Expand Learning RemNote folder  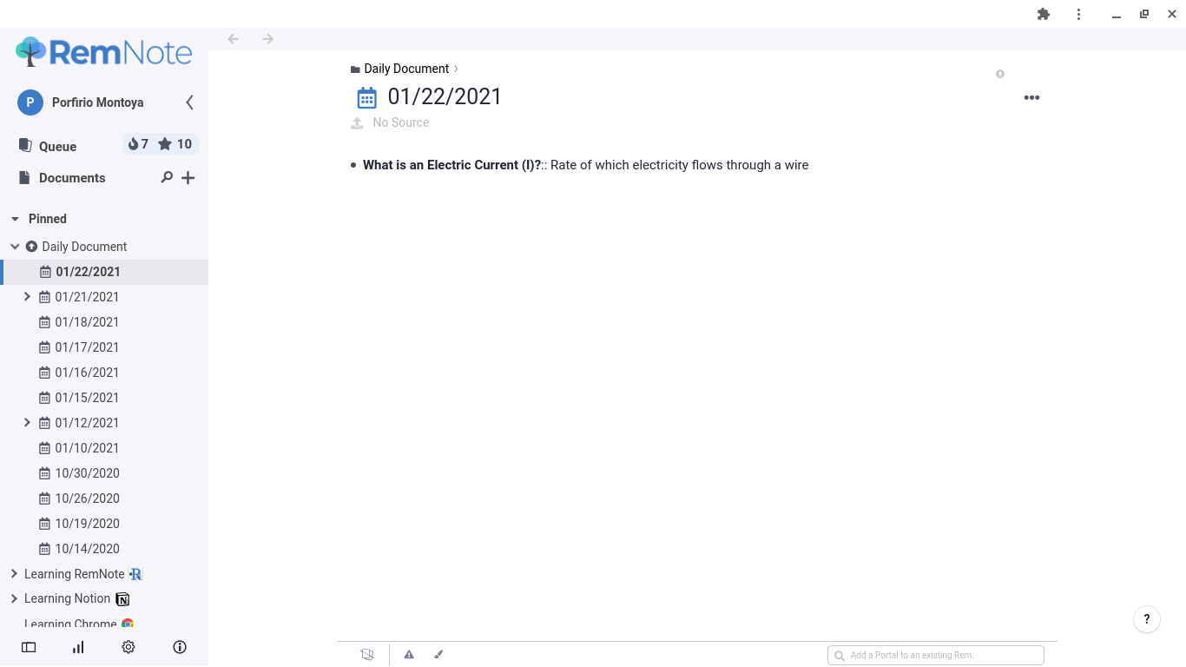[x=14, y=574]
